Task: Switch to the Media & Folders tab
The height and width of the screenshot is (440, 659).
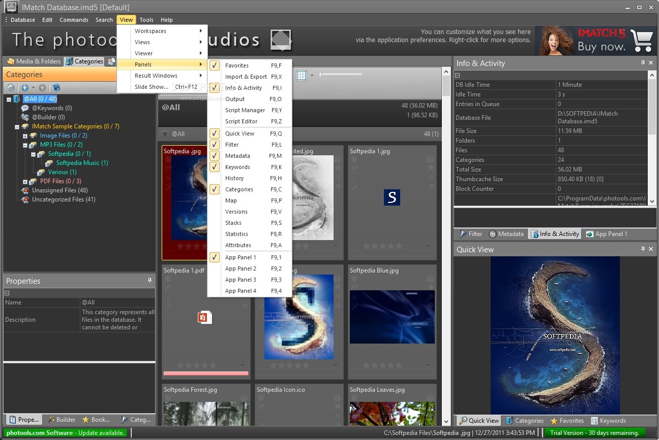Action: coord(34,61)
